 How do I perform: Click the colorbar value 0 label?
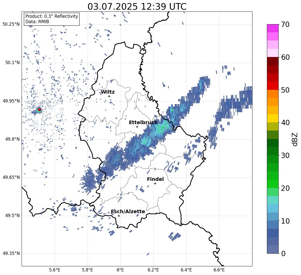click(283, 253)
